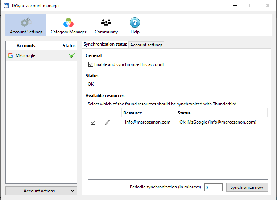Open the Help question mark icon
Viewport: 277px width, 200px height.
tap(135, 22)
